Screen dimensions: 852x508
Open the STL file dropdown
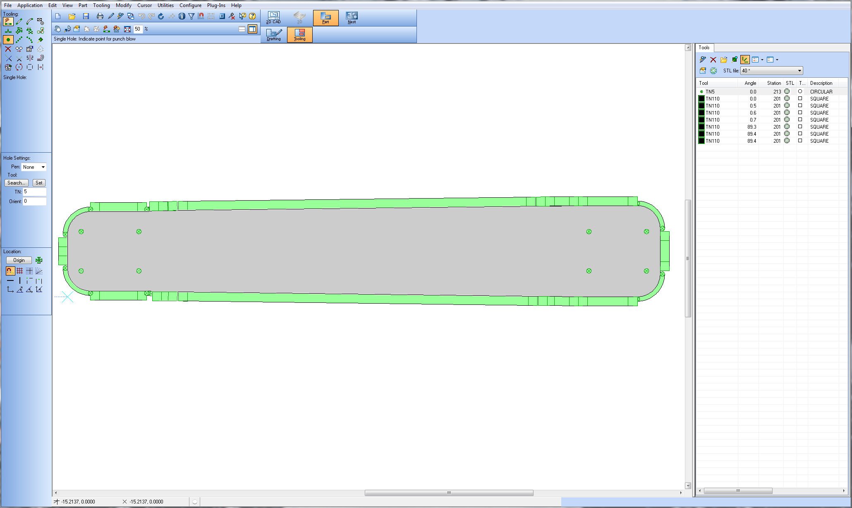pos(772,71)
